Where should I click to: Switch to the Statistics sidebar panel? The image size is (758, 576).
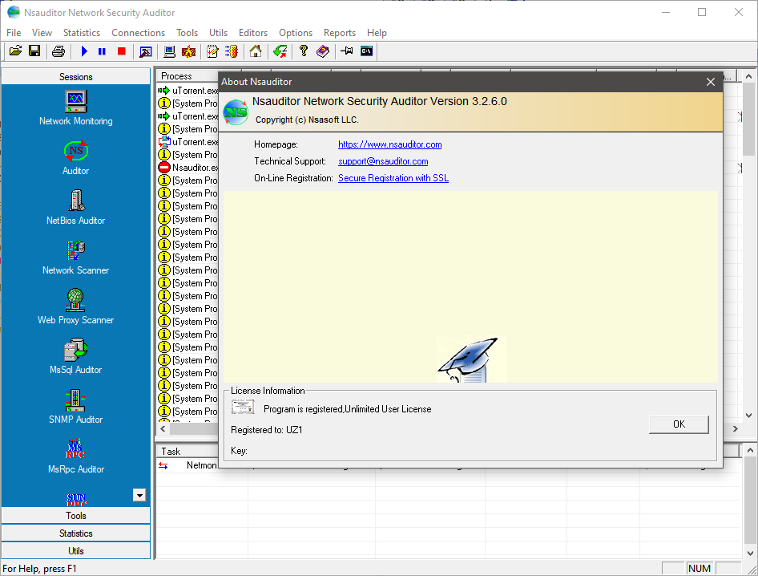[x=76, y=533]
